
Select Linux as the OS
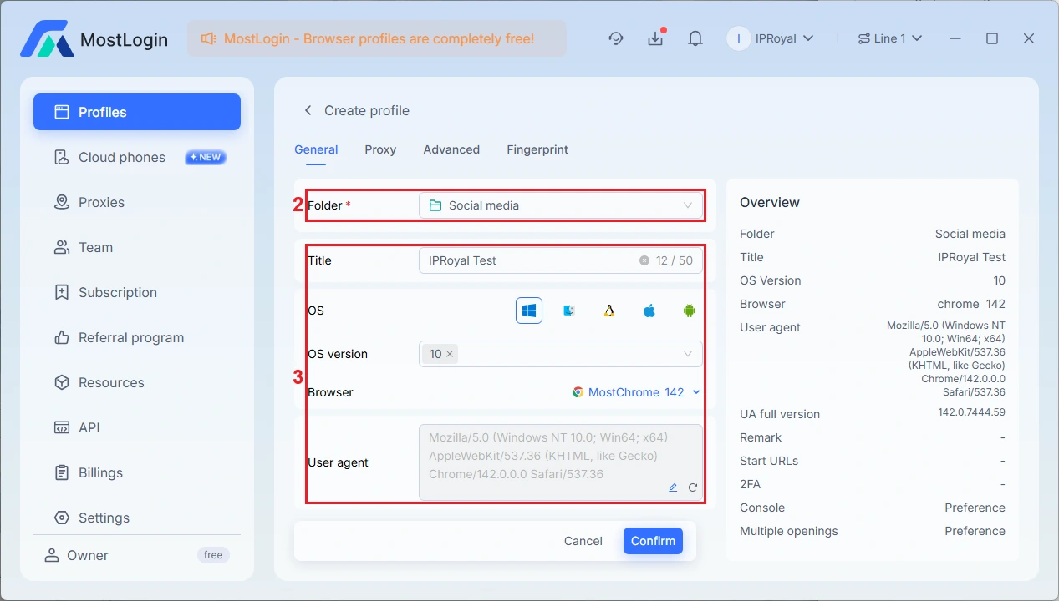(609, 311)
